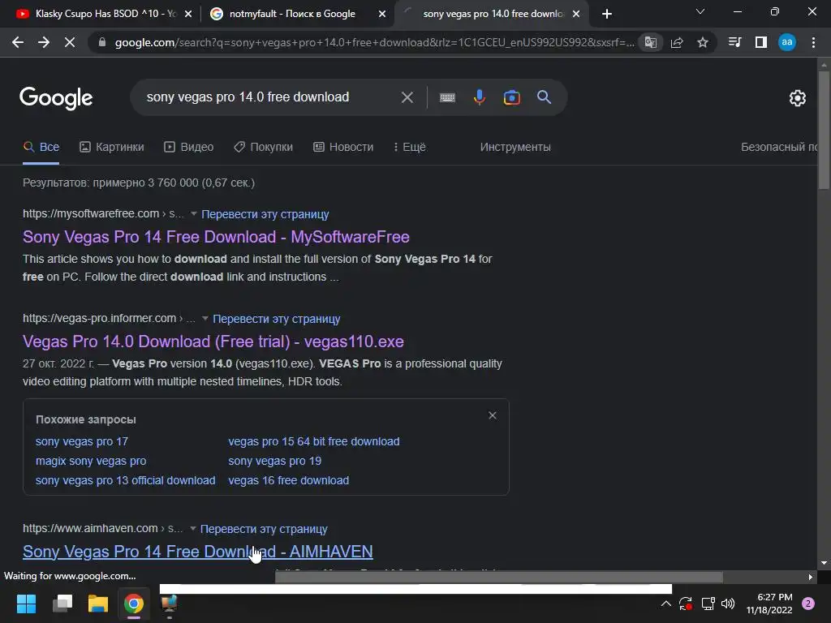831x623 pixels.
Task: Expand options arrow for aimhaven.com result
Action: click(x=193, y=529)
